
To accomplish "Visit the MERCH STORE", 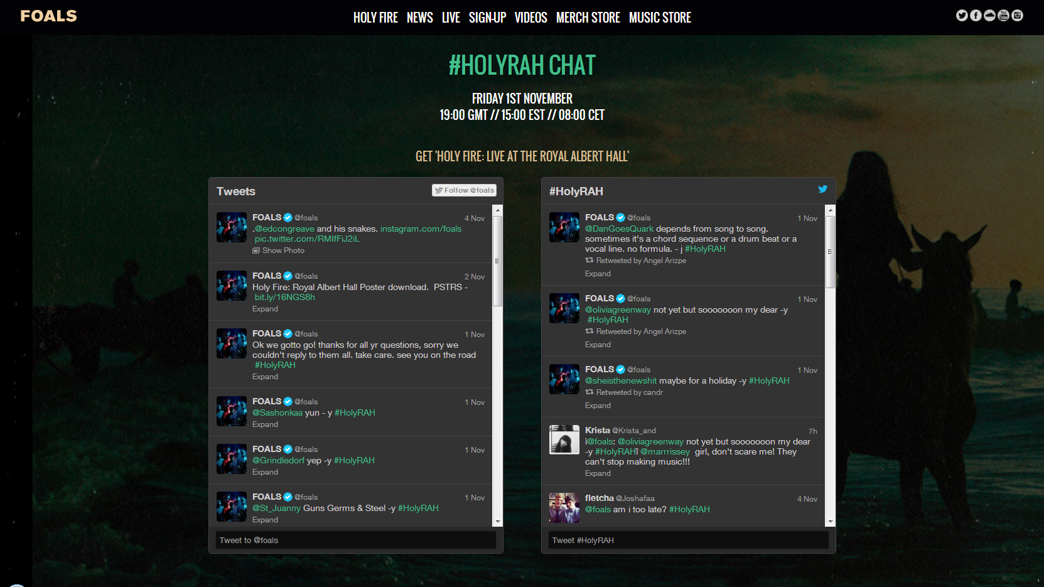I will [x=588, y=18].
